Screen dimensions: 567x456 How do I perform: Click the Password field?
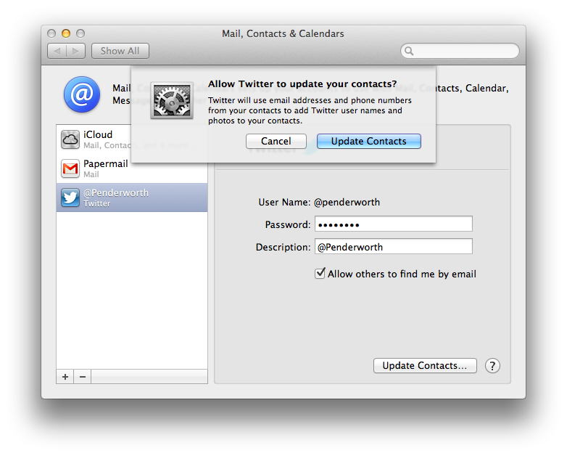(x=394, y=224)
